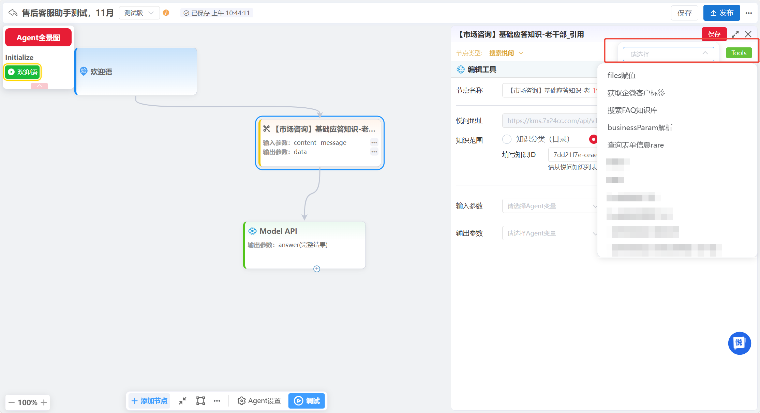Click the 节点名称 input field
Screen dimensions: 760x413
point(550,90)
